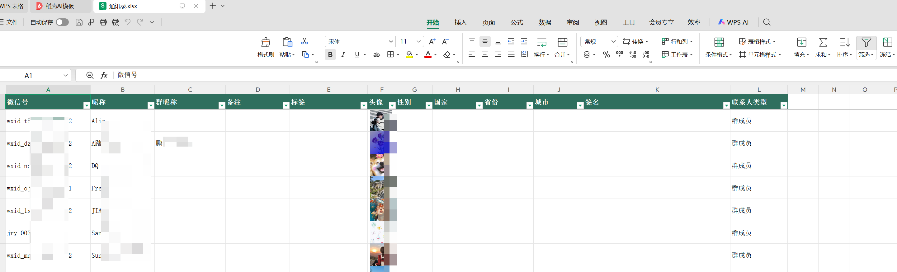The height and width of the screenshot is (272, 897).
Task: Click the Print icon in quick toolbar
Action: coord(103,22)
